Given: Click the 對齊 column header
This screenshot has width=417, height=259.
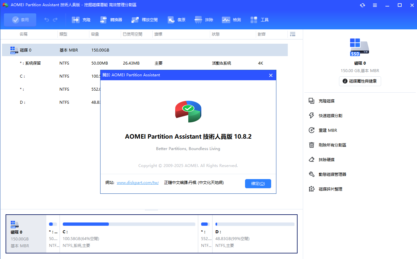Looking at the screenshot, I should click(x=262, y=34).
